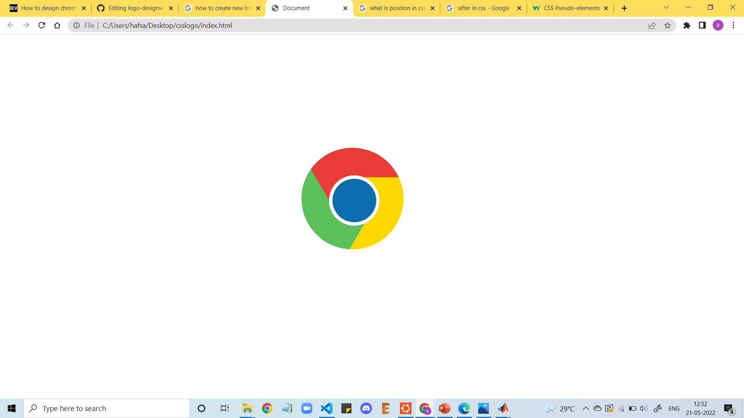The height and width of the screenshot is (418, 744).
Task: Open the tab search dropdown arrow
Action: click(666, 8)
